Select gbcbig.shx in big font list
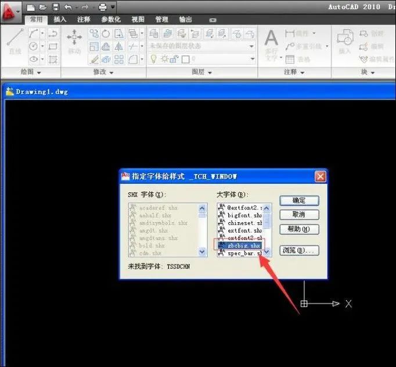This screenshot has height=367, width=396. 239,245
